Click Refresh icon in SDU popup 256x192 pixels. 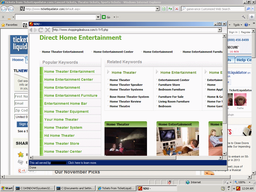[41, 30]
